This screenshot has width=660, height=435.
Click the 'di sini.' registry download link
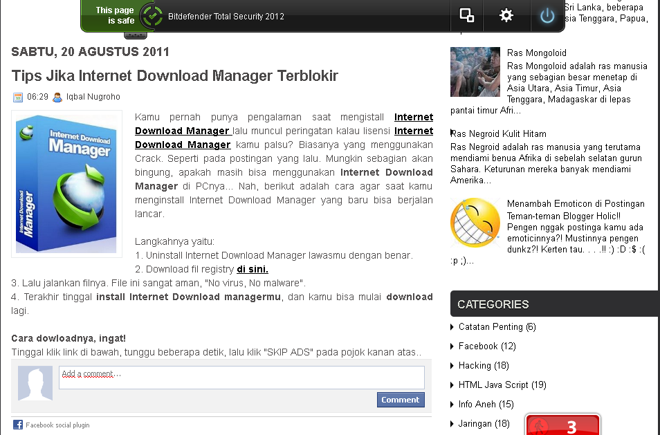(252, 269)
